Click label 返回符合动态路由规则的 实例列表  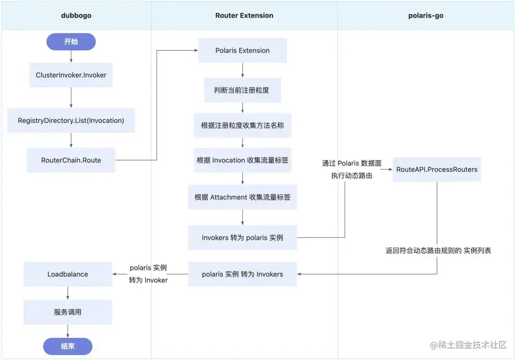438,251
